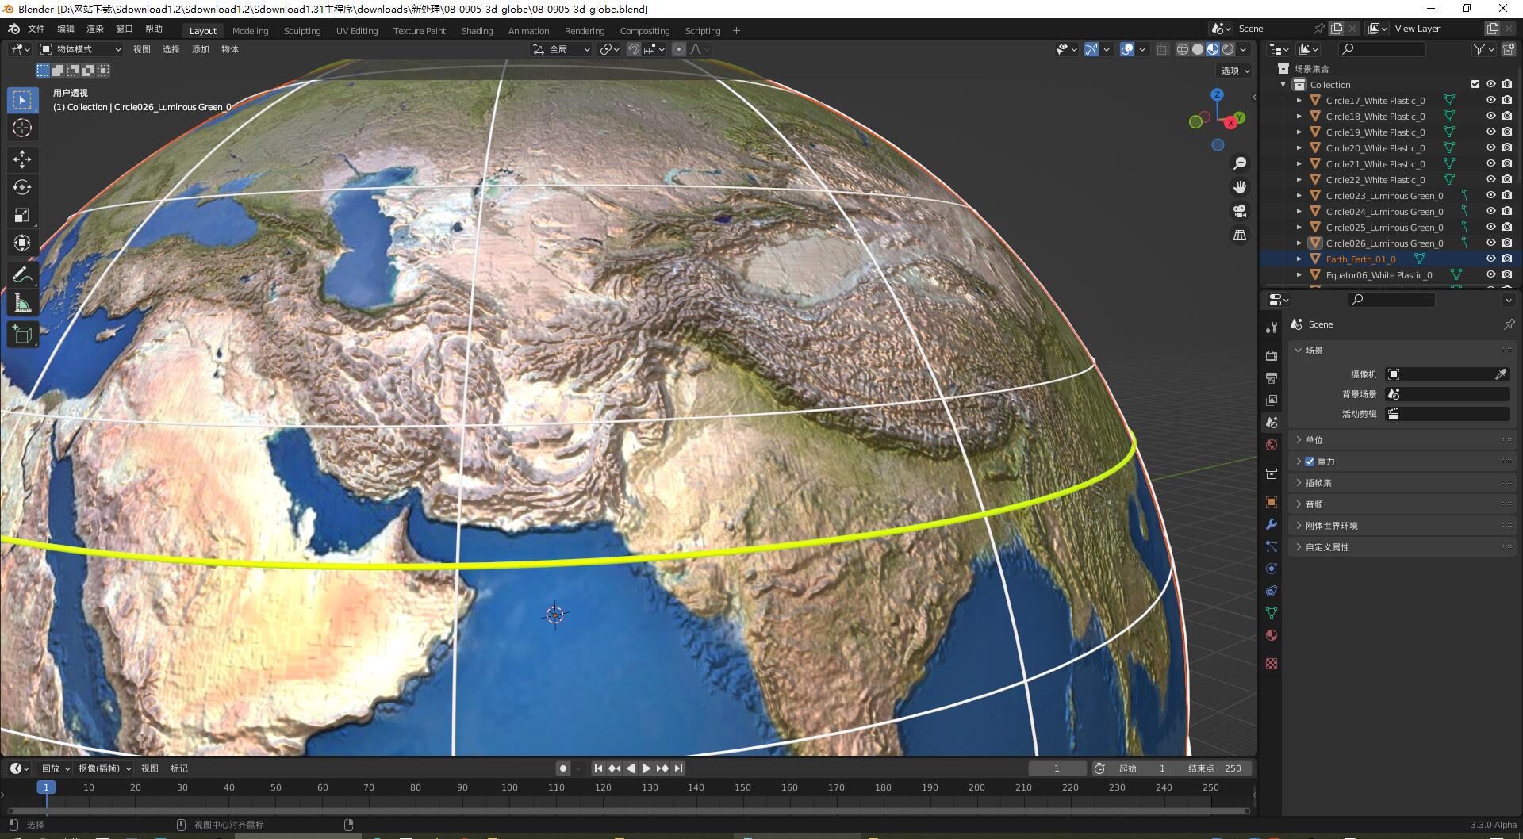The image size is (1523, 839).
Task: Disable rendering for Circle20_White Plastic_0
Action: (1506, 147)
